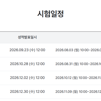101x101 pixels.
Task: Select the period starting 2026.11.09 (월) 10:00
Action: (x=78, y=92)
